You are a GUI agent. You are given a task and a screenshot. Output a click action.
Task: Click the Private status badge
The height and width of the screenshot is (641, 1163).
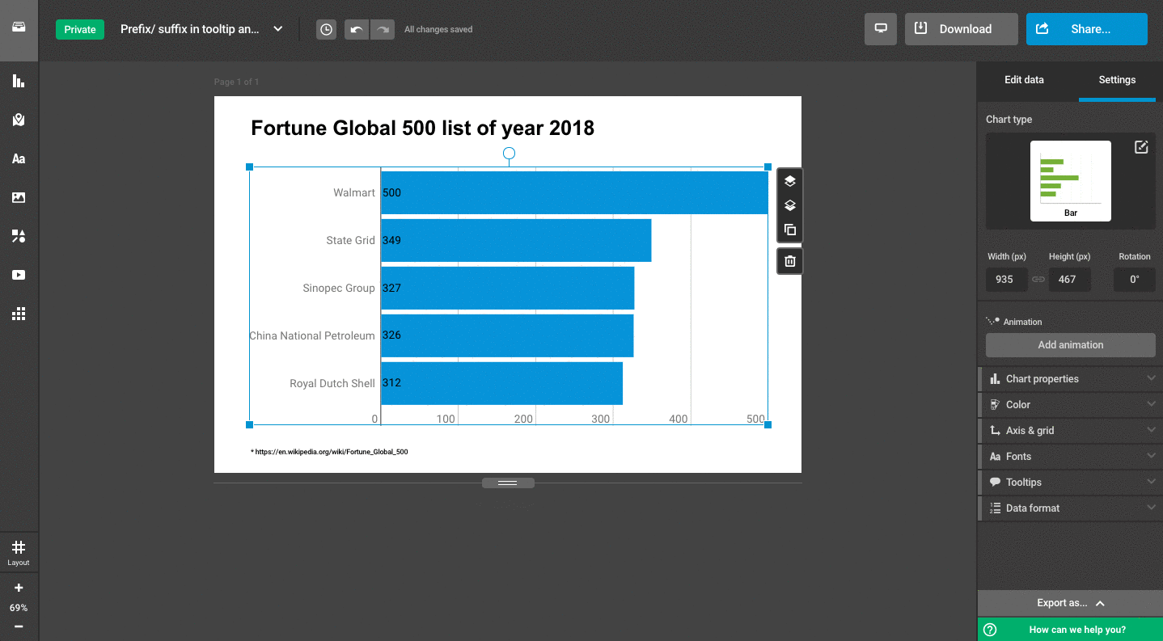(x=80, y=29)
